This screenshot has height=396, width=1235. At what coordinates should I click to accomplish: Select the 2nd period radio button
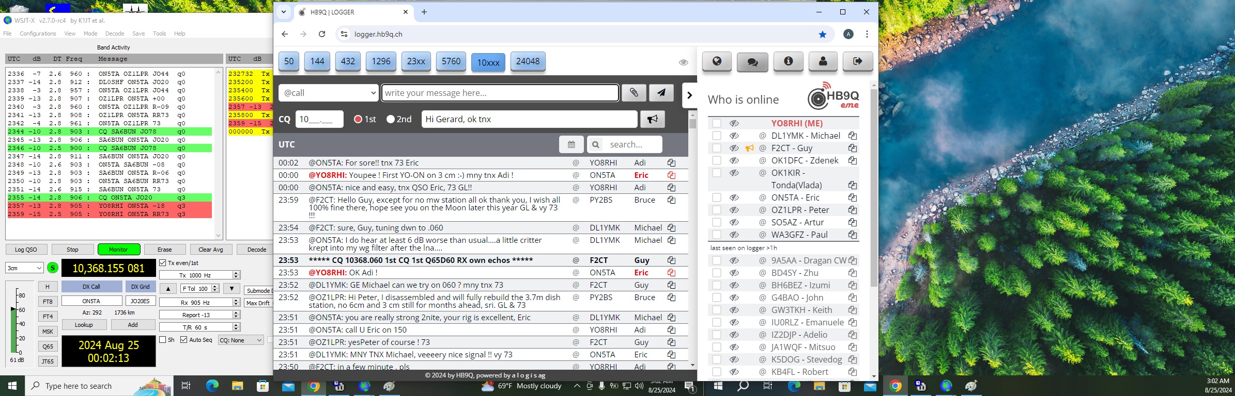click(391, 119)
